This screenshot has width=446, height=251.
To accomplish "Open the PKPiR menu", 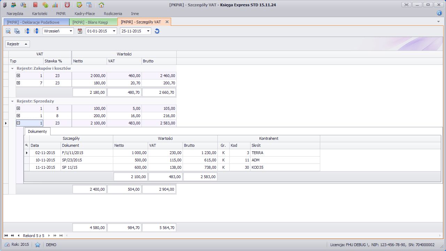I will [61, 14].
